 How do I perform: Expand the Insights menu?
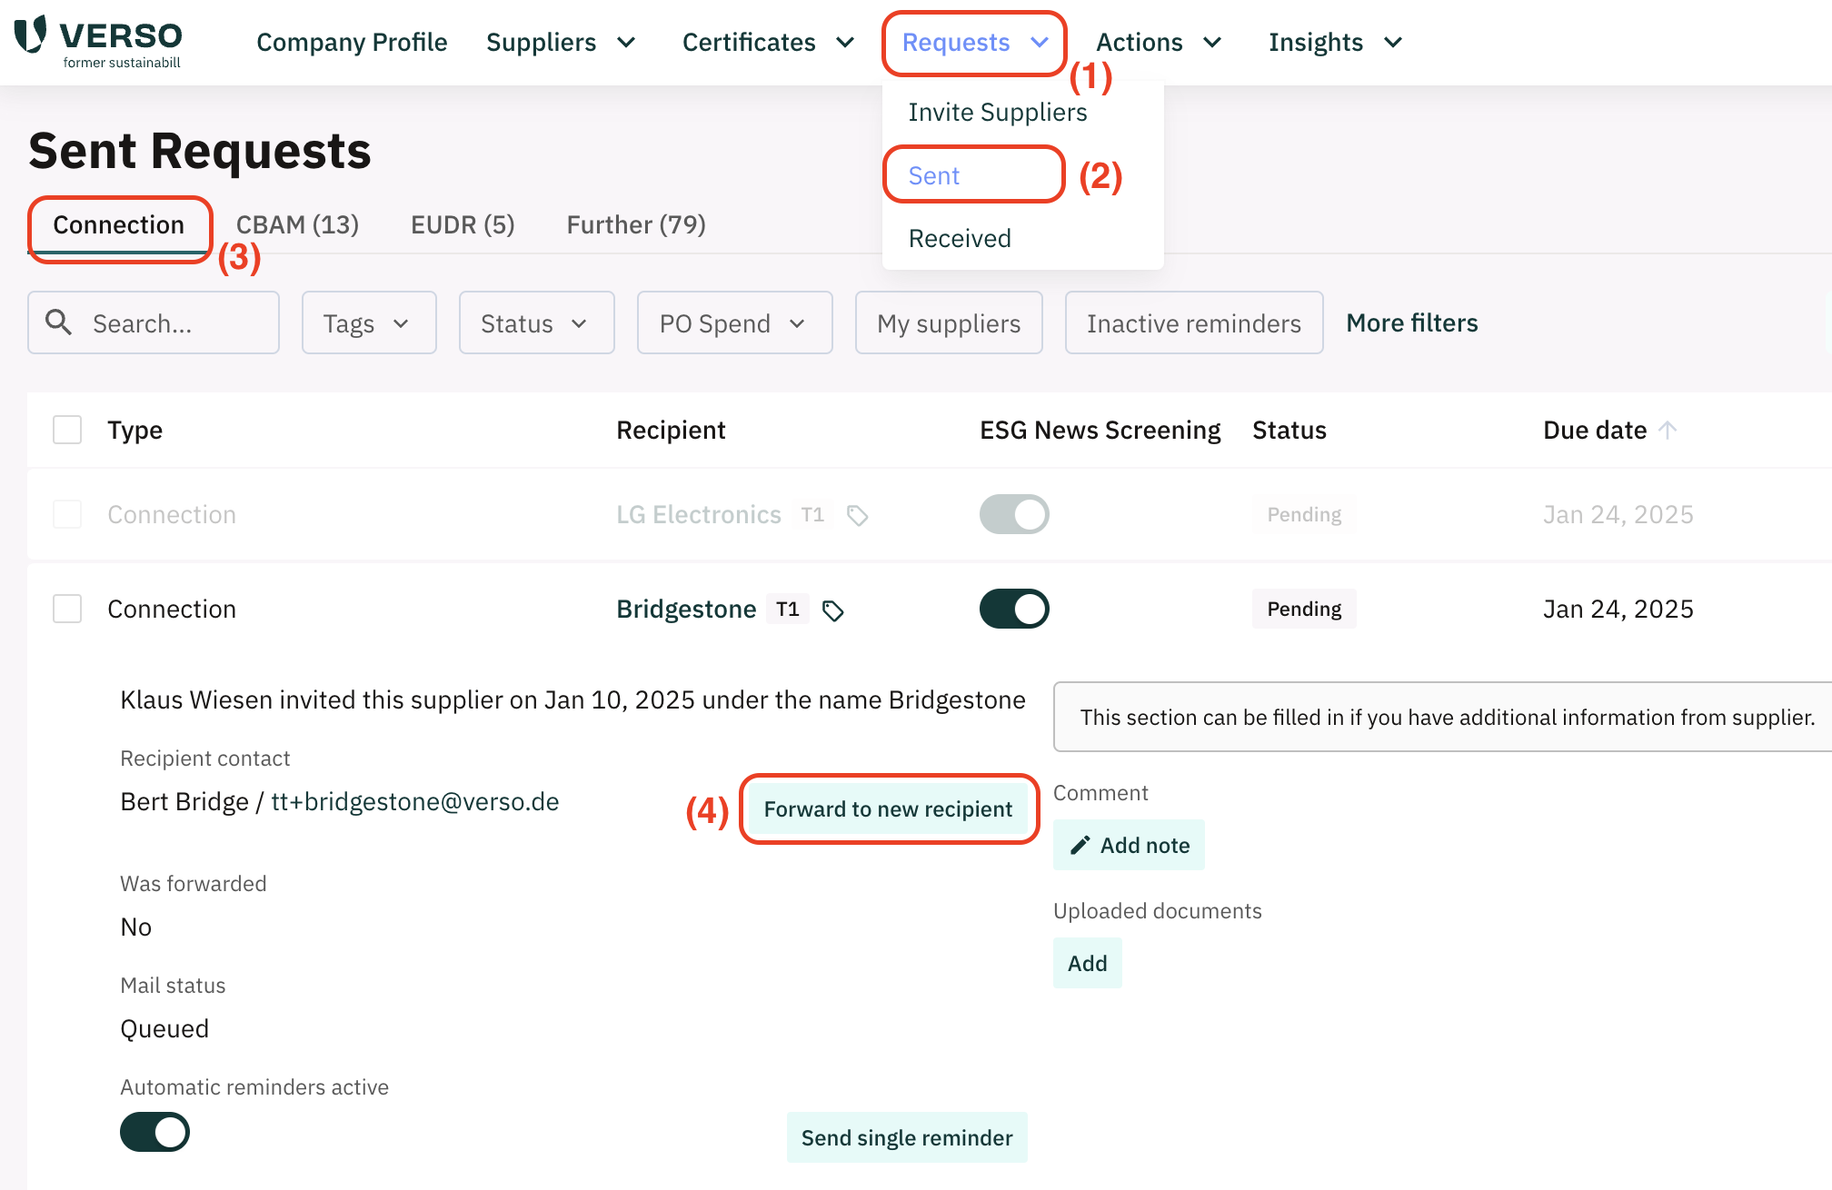tap(1336, 43)
